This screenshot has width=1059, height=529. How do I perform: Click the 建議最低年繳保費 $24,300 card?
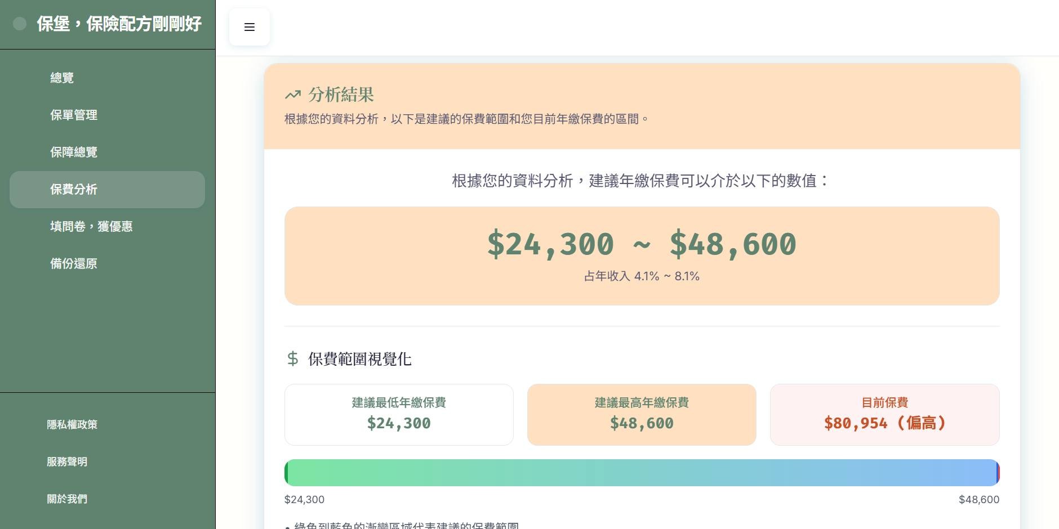pos(399,414)
